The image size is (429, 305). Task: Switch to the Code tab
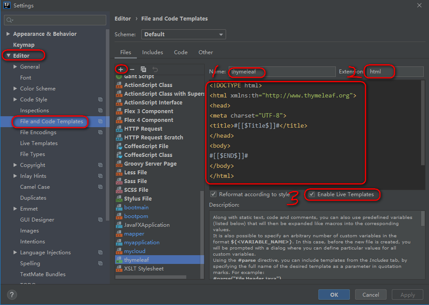coord(181,52)
